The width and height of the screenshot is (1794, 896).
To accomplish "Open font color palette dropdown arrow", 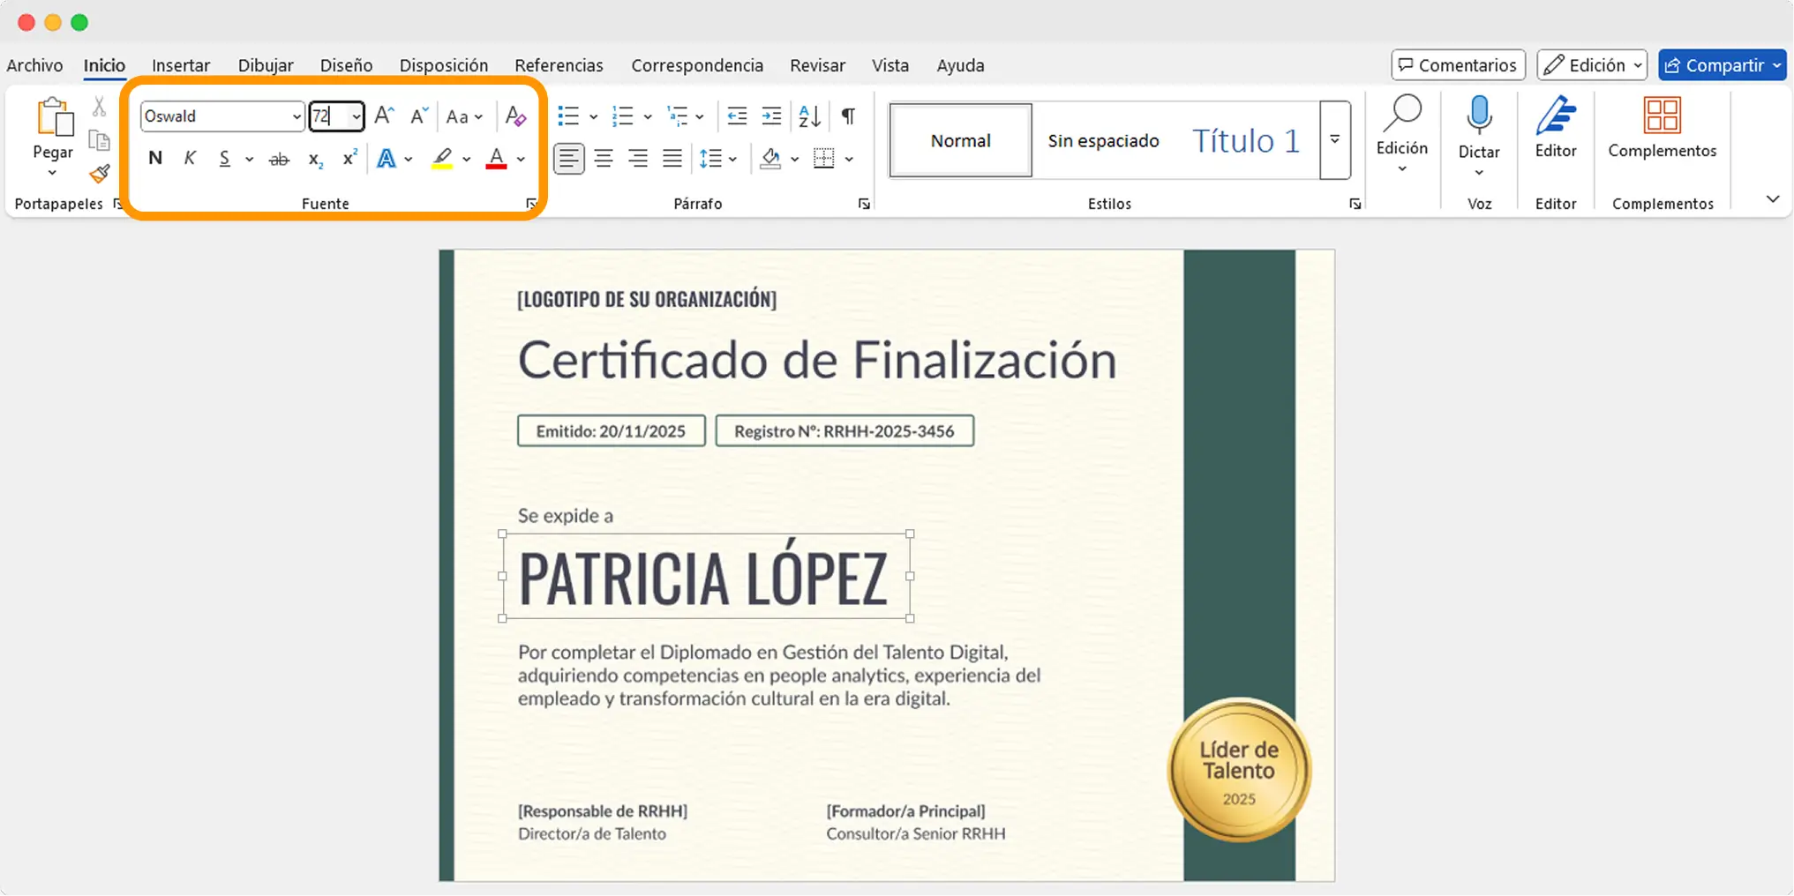I will click(x=522, y=160).
